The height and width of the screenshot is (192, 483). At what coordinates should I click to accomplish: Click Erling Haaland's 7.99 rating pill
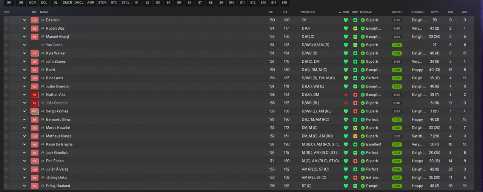(397, 186)
